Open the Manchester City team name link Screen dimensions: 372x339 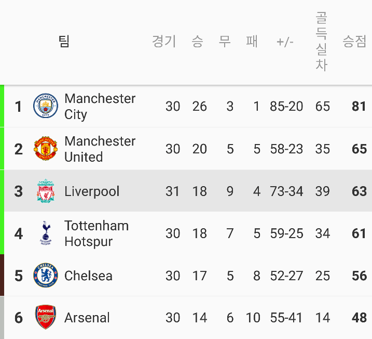100,107
